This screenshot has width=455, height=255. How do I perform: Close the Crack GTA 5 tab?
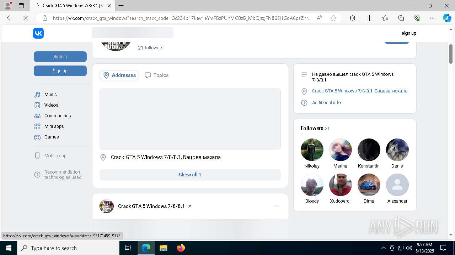(110, 6)
